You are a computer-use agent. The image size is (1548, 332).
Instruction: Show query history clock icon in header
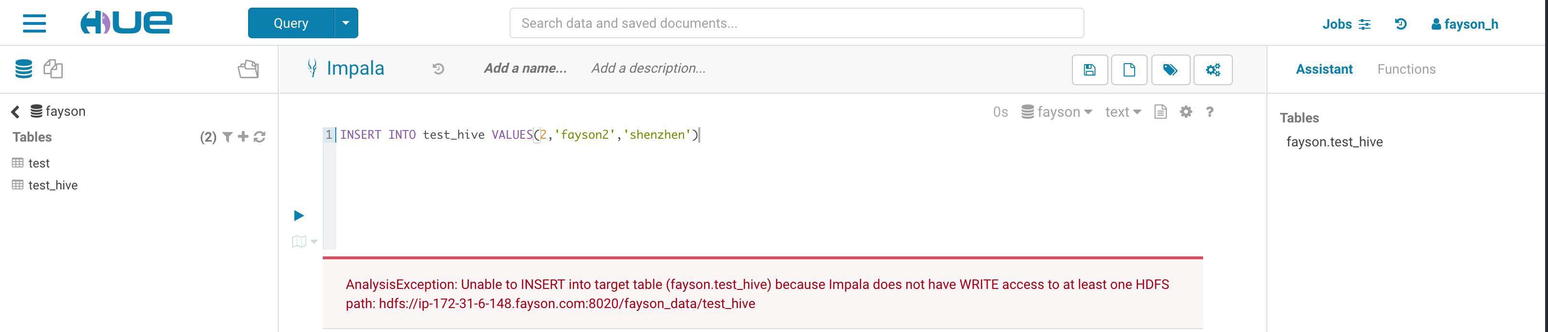point(1401,24)
